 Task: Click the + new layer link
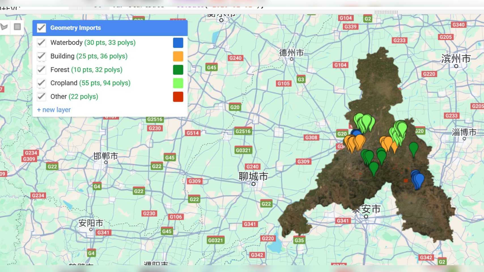pyautogui.click(x=54, y=110)
